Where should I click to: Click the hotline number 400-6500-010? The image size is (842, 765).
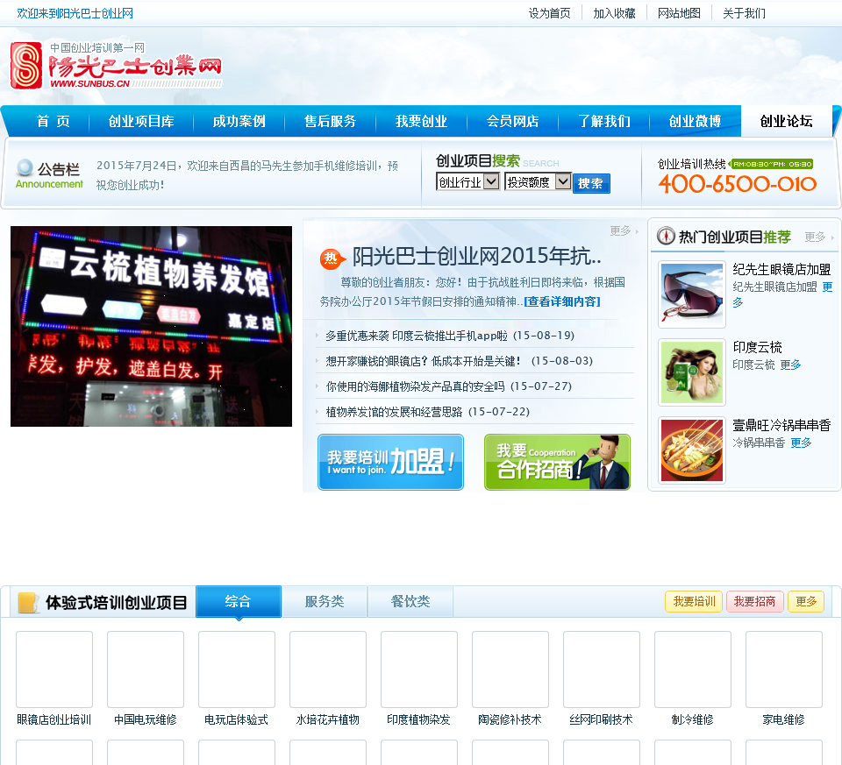pos(738,184)
